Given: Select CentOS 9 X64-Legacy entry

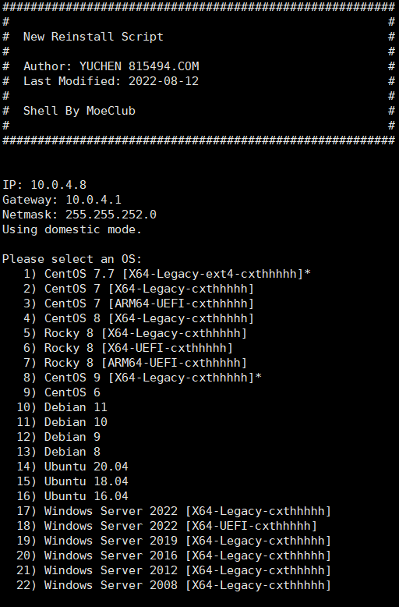Looking at the screenshot, I should click(143, 378).
